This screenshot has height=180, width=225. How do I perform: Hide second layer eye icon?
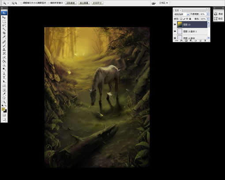click(175, 31)
